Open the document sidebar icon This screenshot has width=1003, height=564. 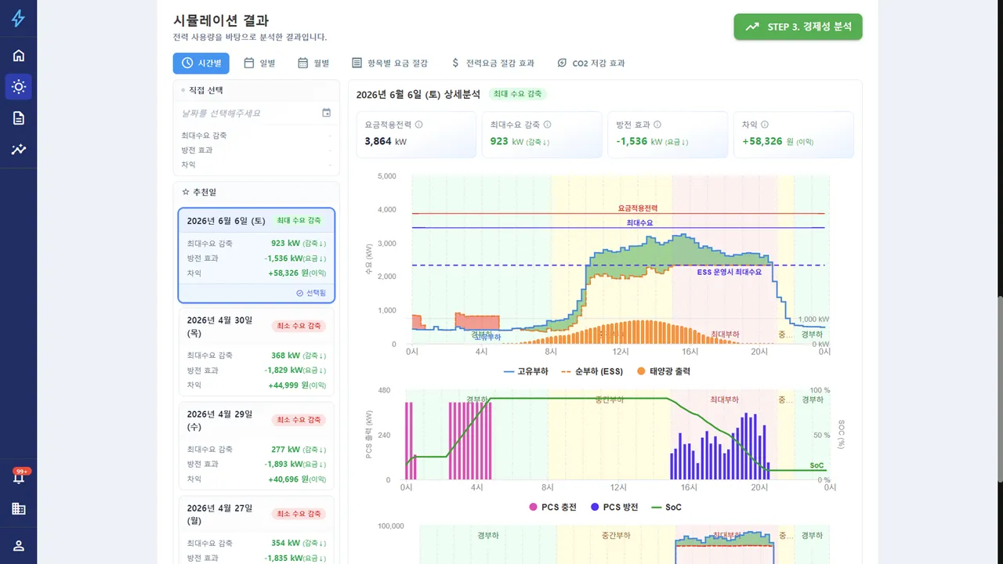tap(18, 117)
